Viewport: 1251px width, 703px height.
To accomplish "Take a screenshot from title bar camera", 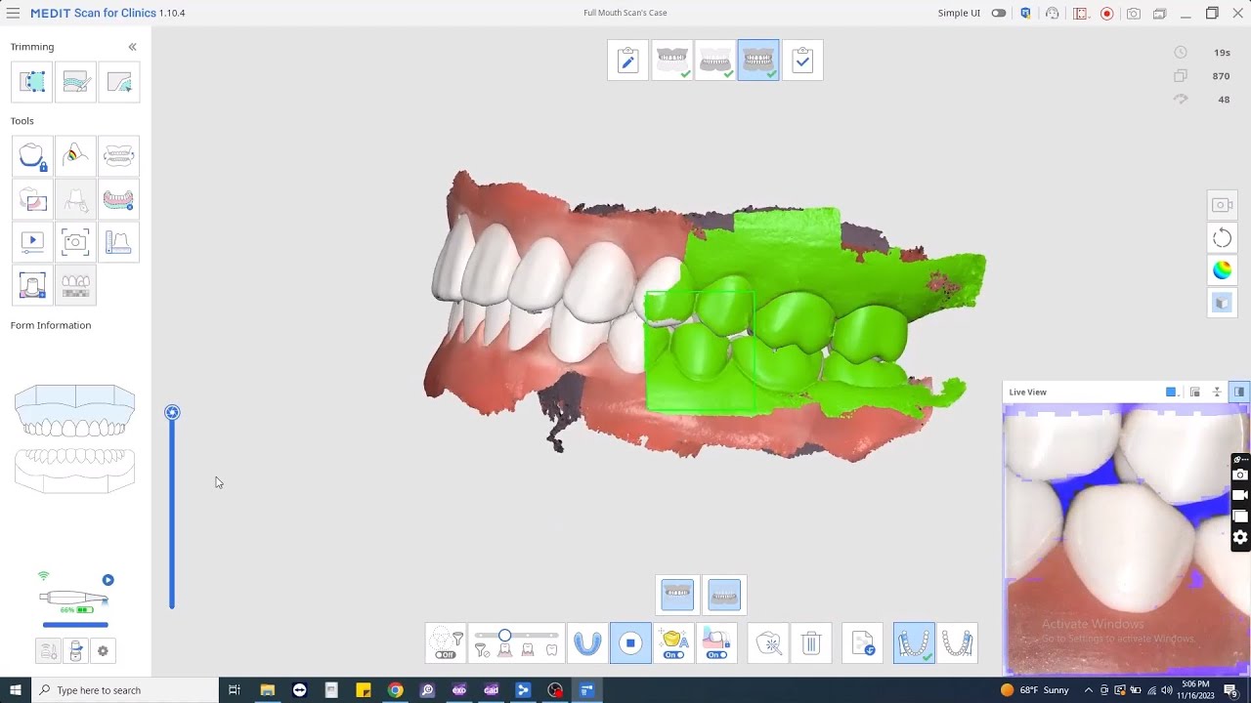I will point(1133,13).
